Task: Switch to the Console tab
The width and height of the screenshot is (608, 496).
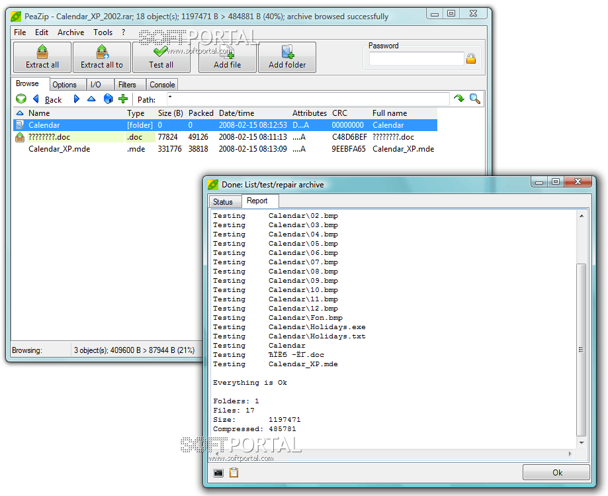Action: coord(162,85)
